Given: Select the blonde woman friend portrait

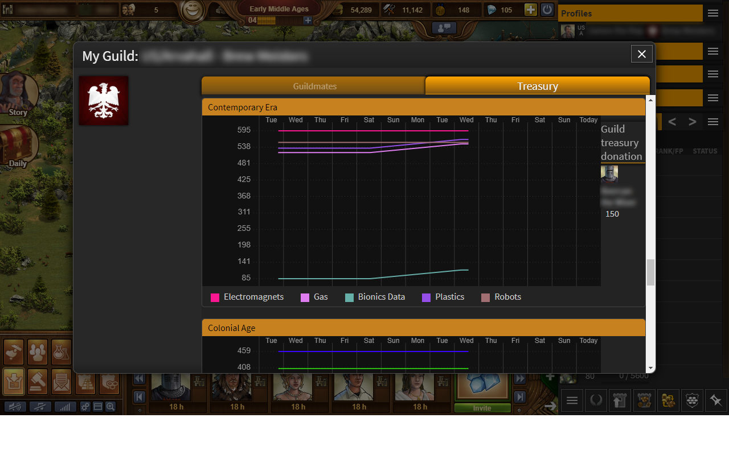Looking at the screenshot, I should click(x=293, y=387).
